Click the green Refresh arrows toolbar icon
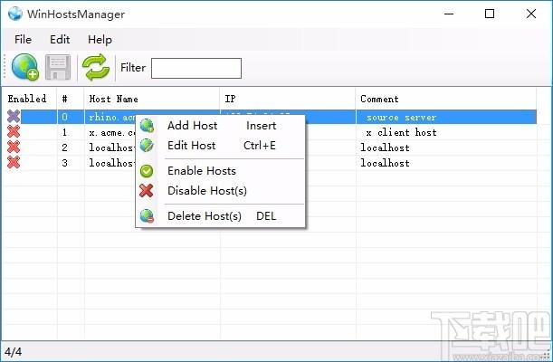This screenshot has width=553, height=362. (x=96, y=67)
